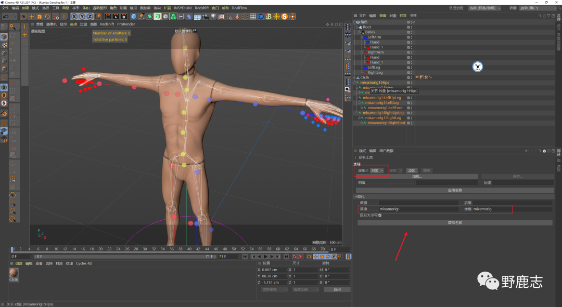This screenshot has width=562, height=307.
Task: Open the 应用于 对象 dropdown
Action: coord(377,170)
